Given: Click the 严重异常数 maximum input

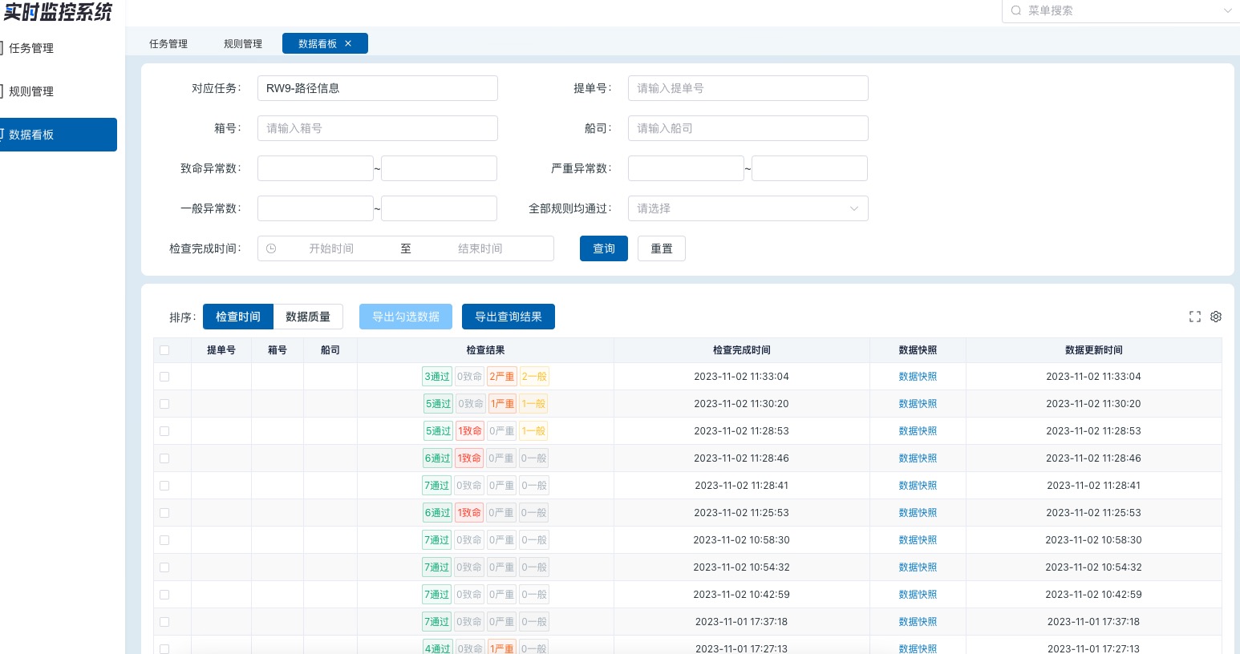Looking at the screenshot, I should (x=809, y=168).
